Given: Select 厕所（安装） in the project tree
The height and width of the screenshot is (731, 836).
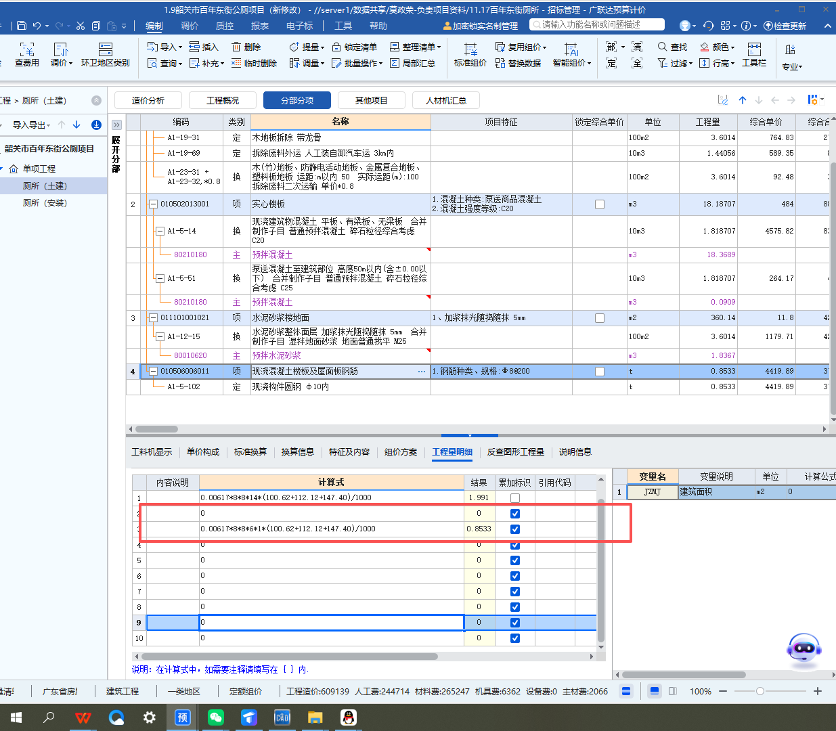Looking at the screenshot, I should click(45, 203).
